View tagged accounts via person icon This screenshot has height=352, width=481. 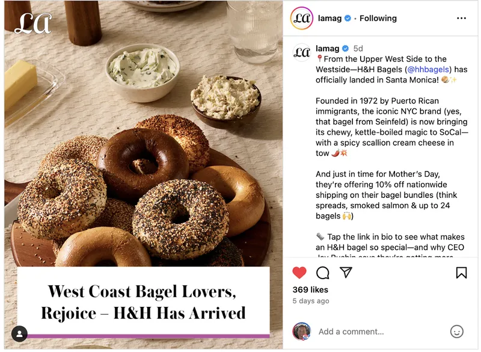point(19,335)
